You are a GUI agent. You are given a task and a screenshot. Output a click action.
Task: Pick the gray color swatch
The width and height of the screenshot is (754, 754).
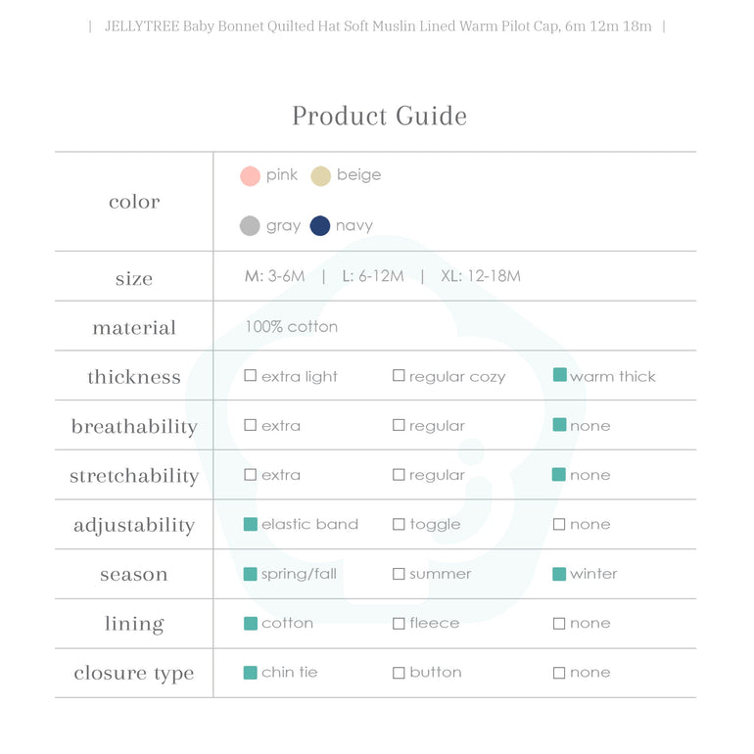pos(250,226)
